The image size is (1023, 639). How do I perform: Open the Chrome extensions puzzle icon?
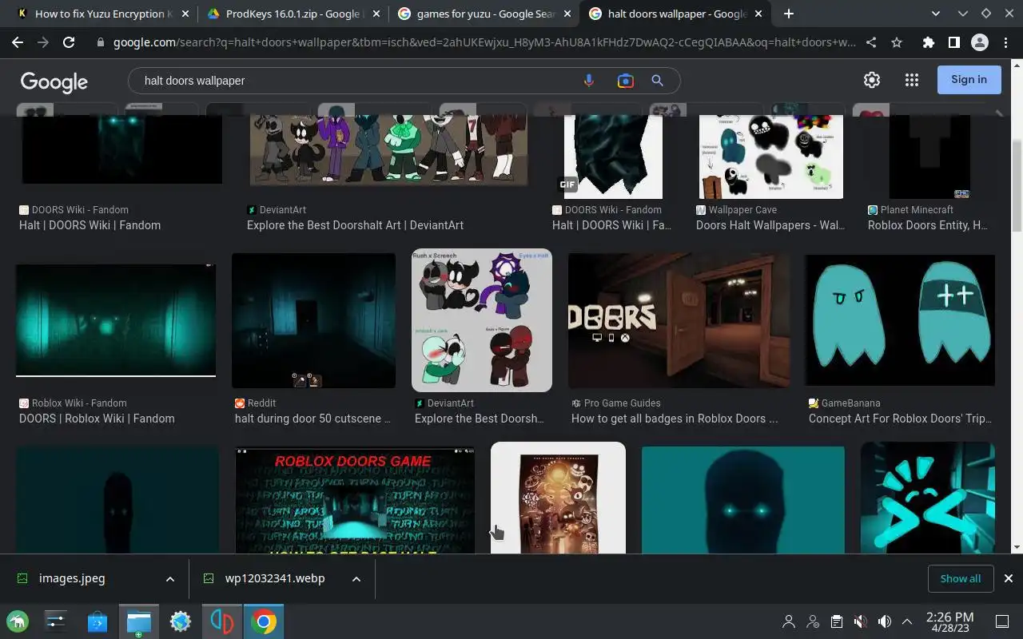(928, 42)
